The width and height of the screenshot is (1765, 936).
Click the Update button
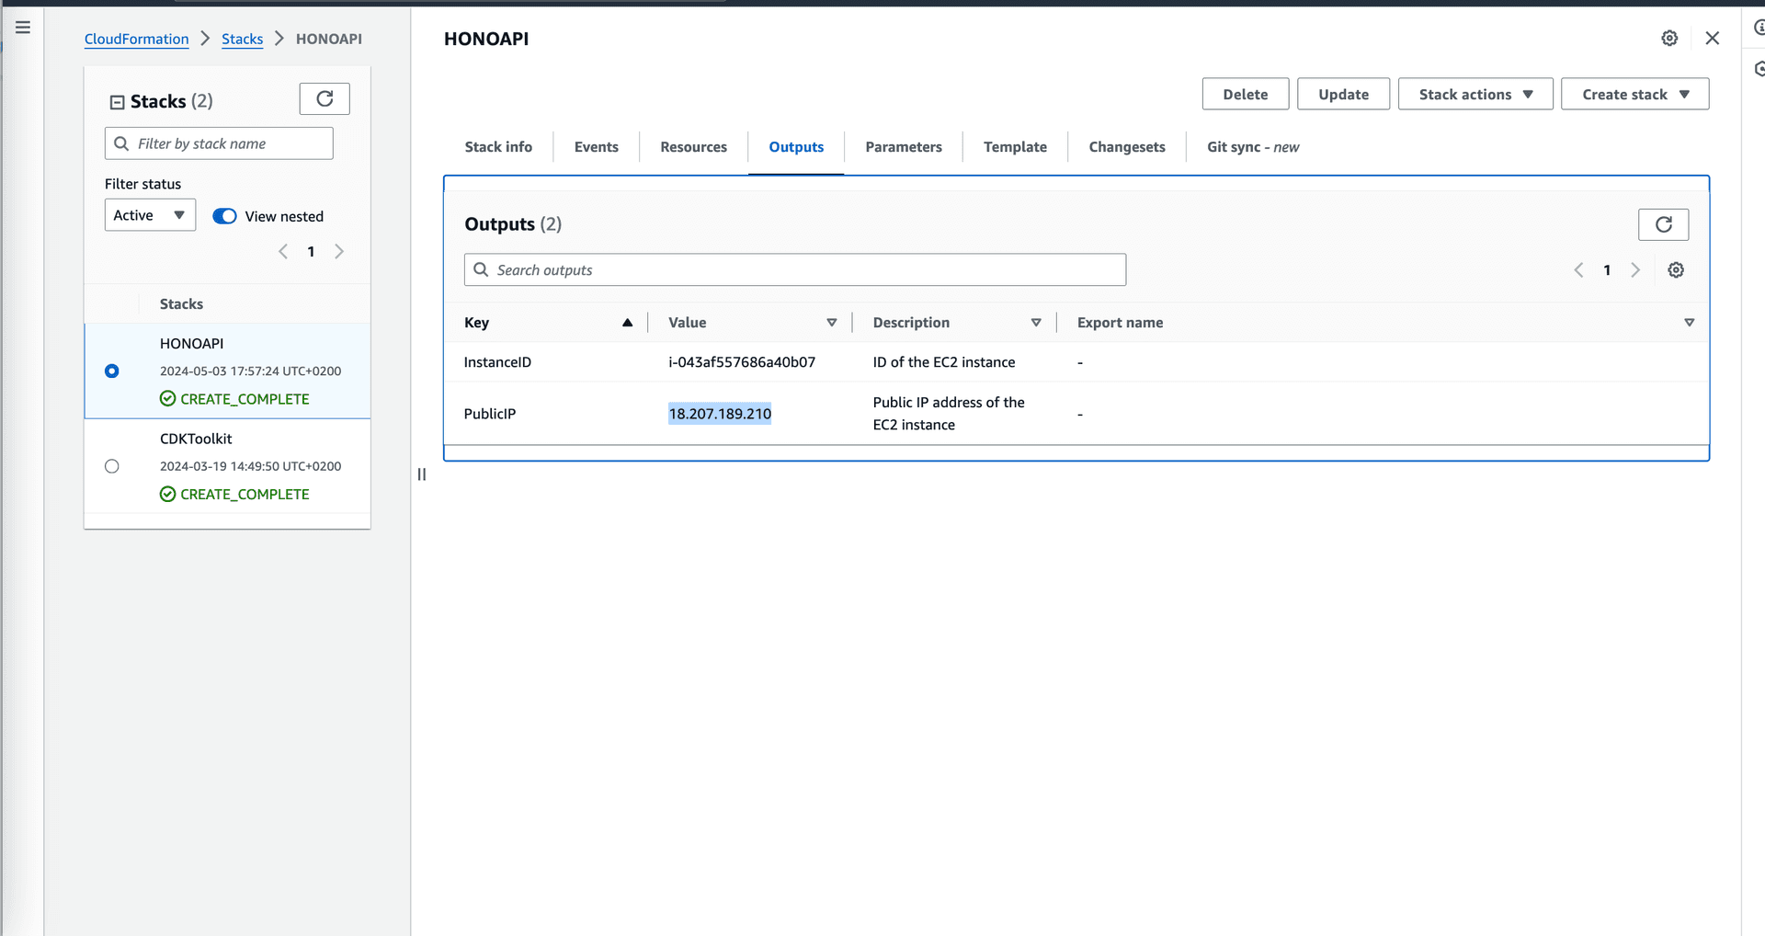point(1343,94)
